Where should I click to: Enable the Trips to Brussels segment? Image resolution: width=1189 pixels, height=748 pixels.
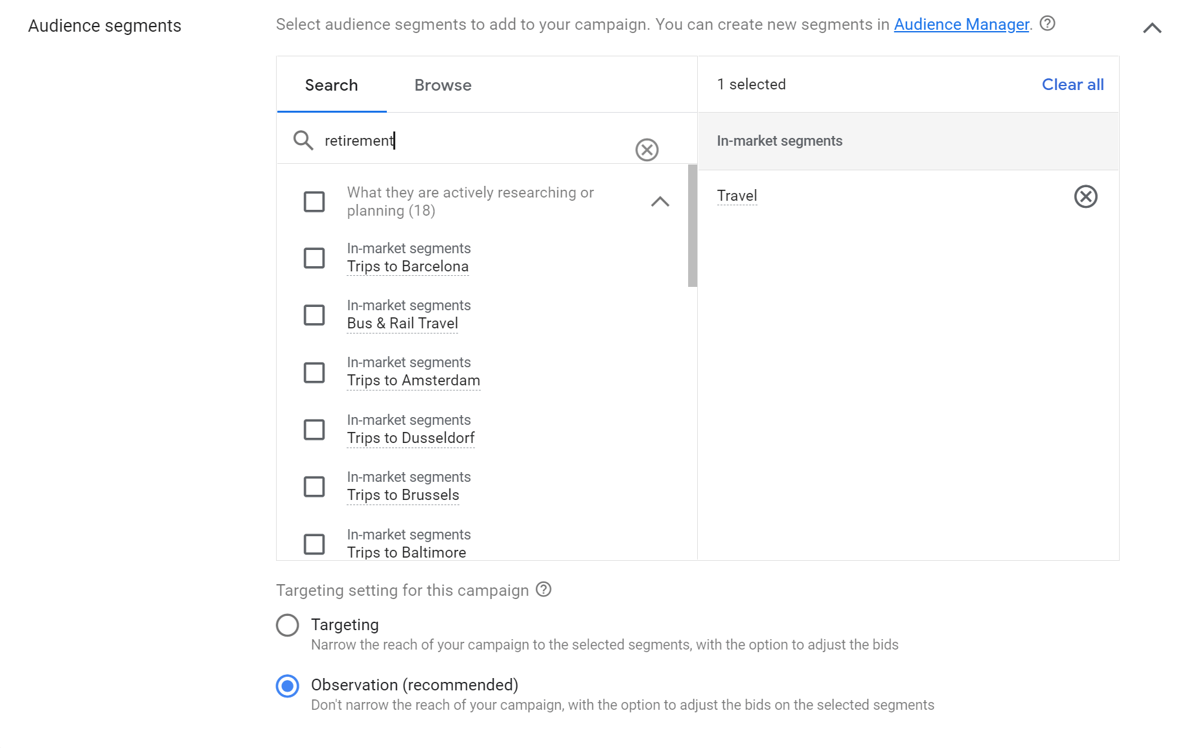click(x=314, y=486)
